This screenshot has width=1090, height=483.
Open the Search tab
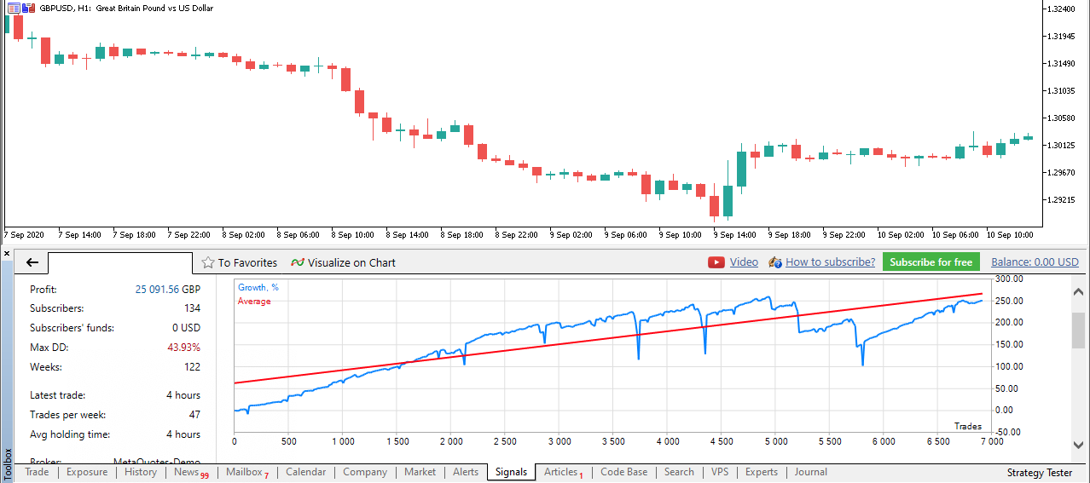coord(679,472)
